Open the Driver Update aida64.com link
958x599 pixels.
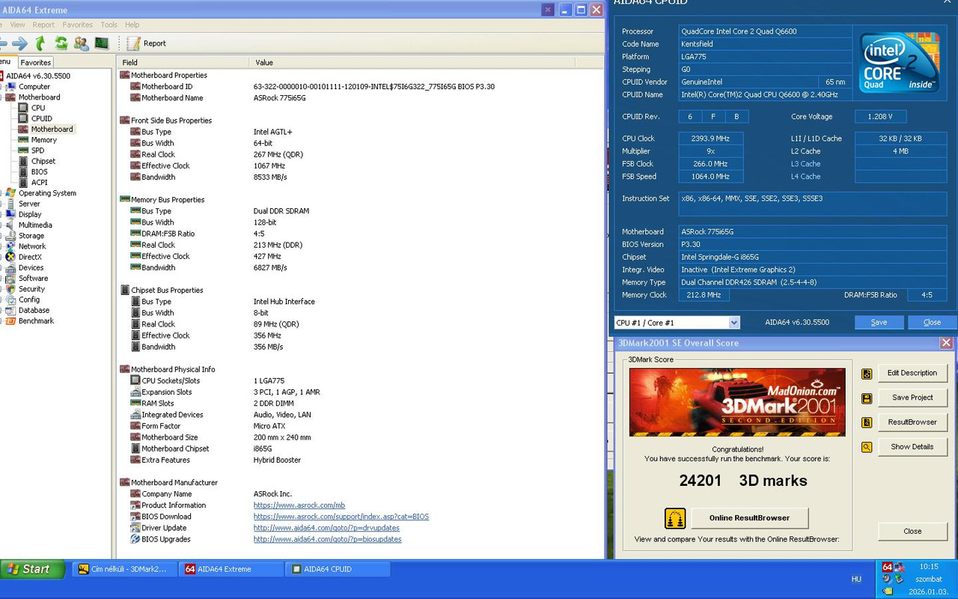pos(326,528)
